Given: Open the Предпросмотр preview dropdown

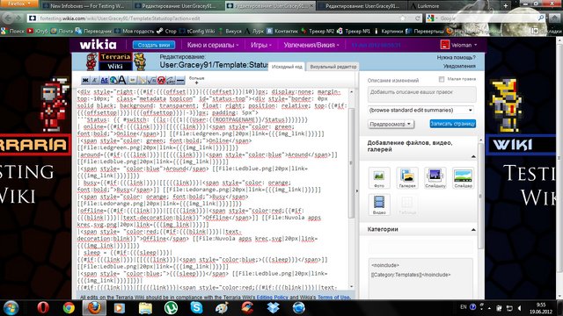Looking at the screenshot, I should tap(391, 124).
